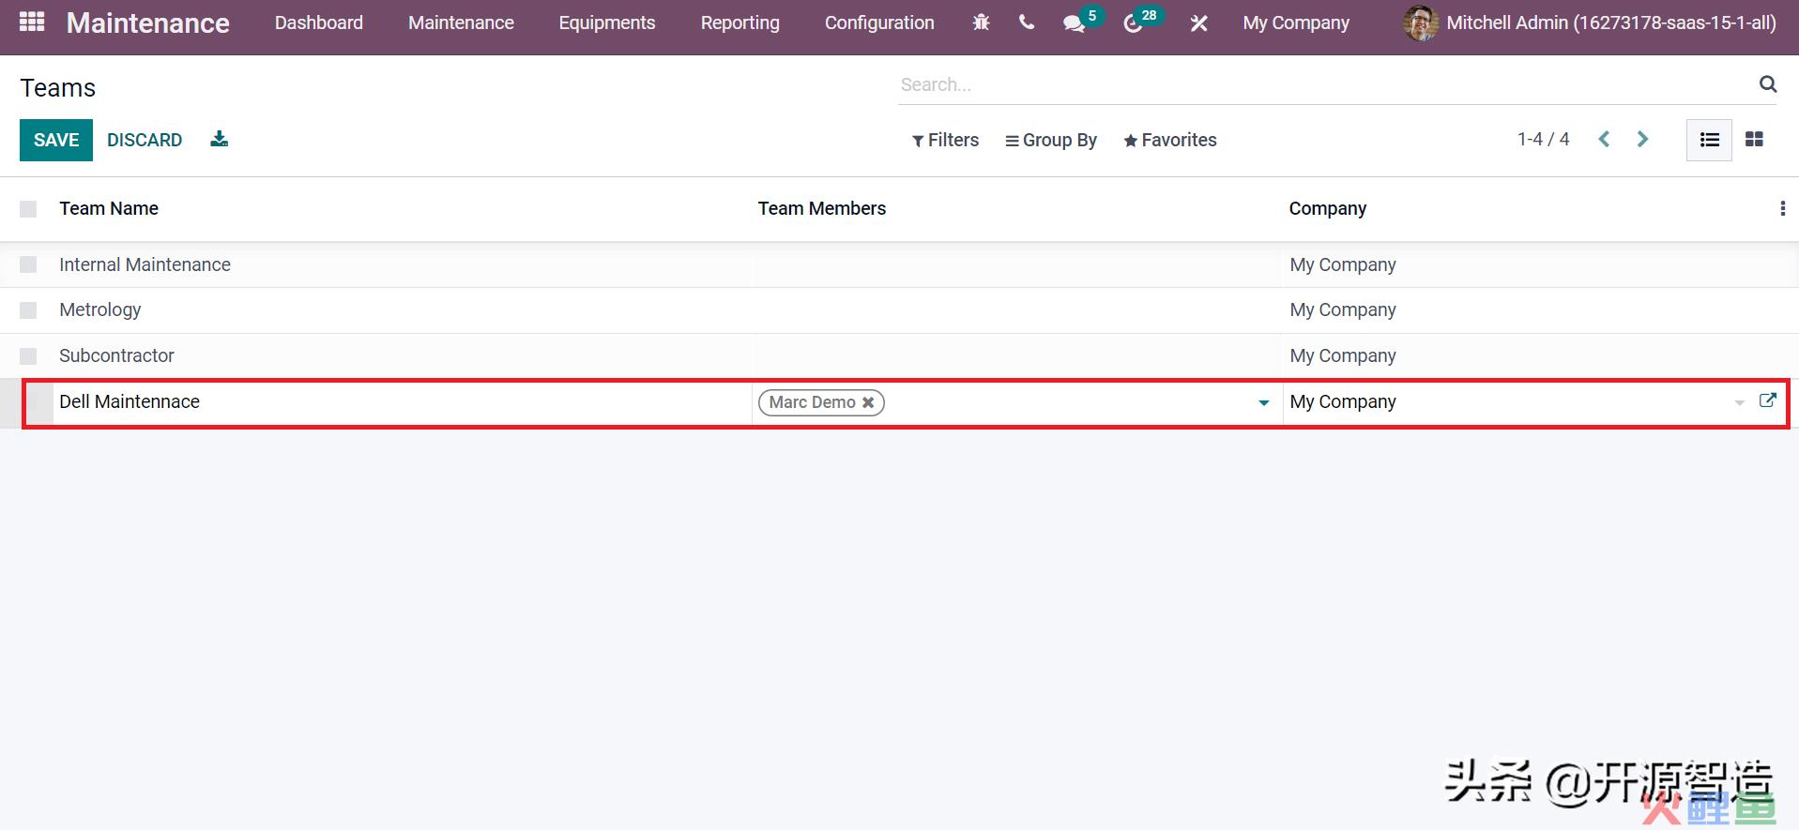
Task: Switch to list view
Action: tap(1709, 140)
